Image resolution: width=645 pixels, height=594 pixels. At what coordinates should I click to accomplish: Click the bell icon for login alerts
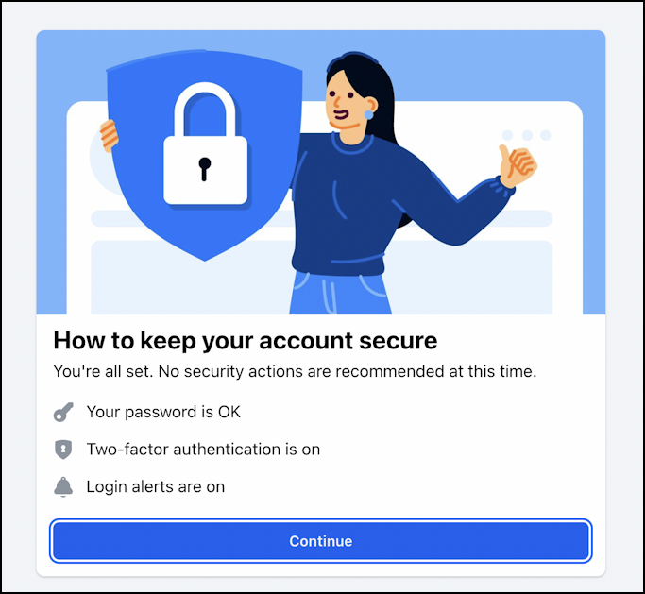(x=63, y=487)
